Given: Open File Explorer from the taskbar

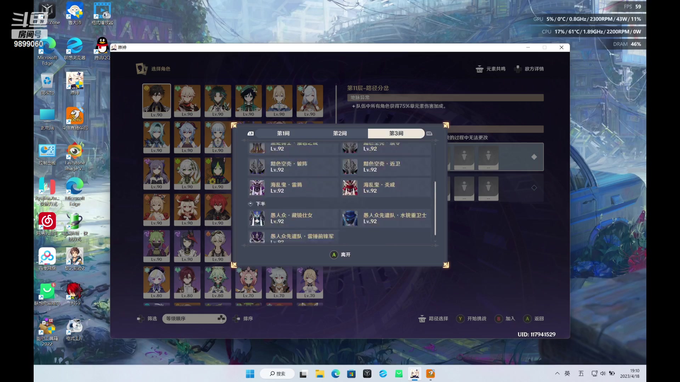Looking at the screenshot, I should pyautogui.click(x=320, y=374).
